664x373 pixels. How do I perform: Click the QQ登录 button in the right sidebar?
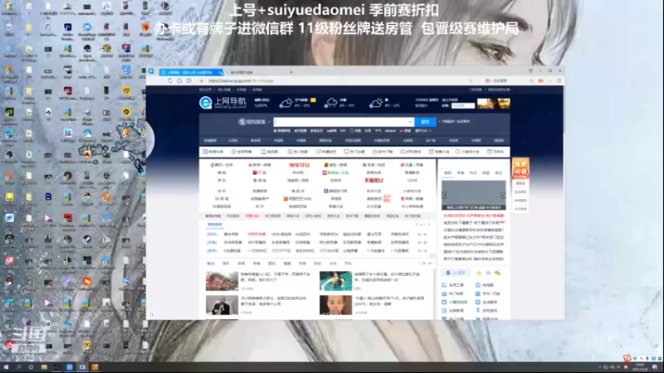[456, 273]
